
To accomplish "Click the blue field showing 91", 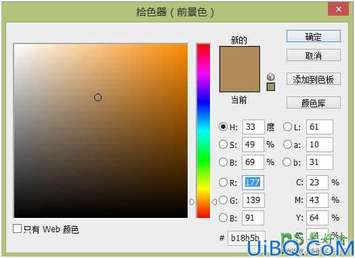I will pos(253,218).
